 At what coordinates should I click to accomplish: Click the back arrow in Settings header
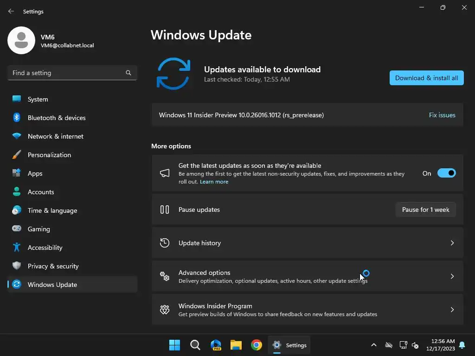11,11
